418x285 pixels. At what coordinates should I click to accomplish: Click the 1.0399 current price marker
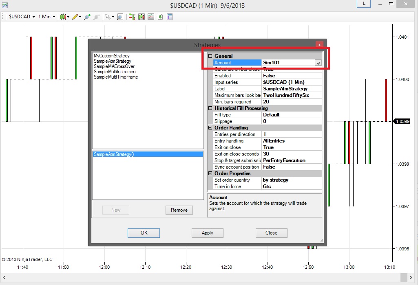pyautogui.click(x=402, y=121)
